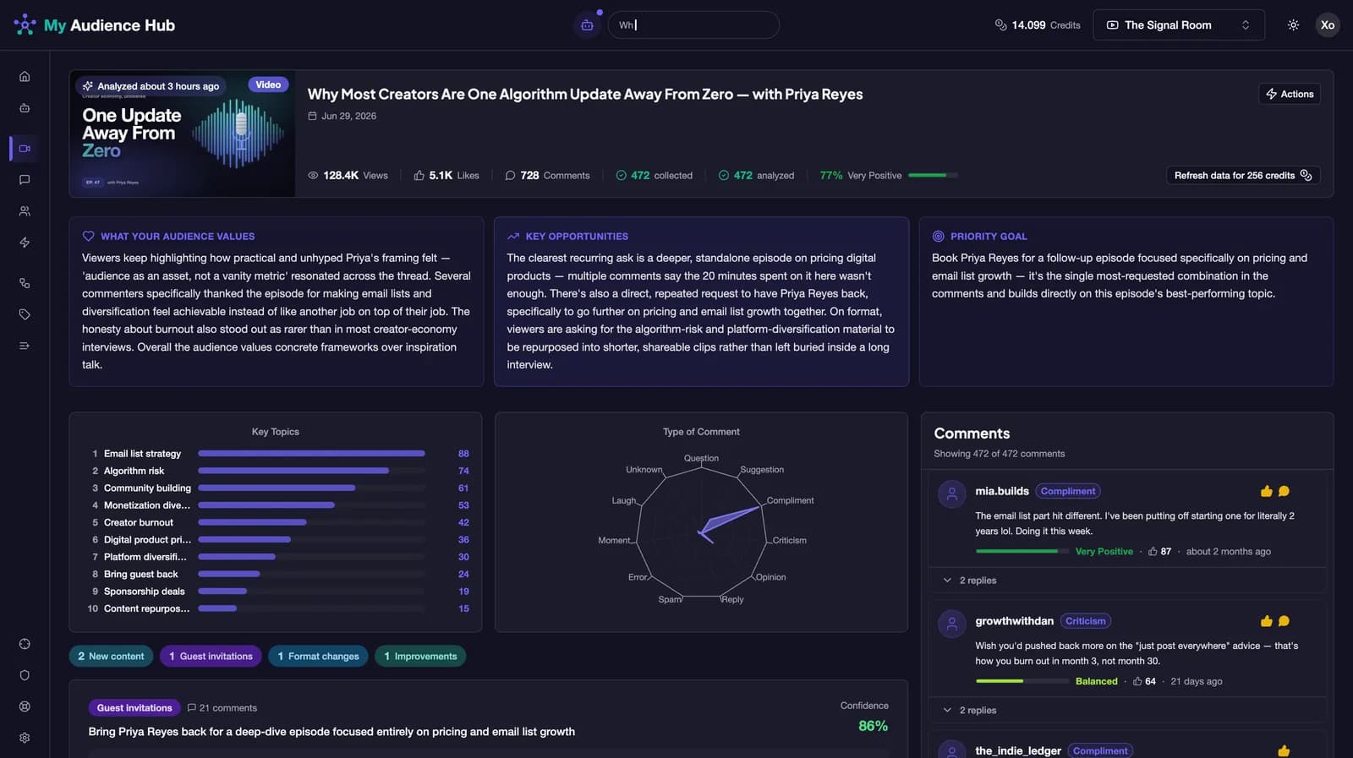Focus the search input field
Image resolution: width=1353 pixels, height=758 pixels.
pyautogui.click(x=693, y=25)
